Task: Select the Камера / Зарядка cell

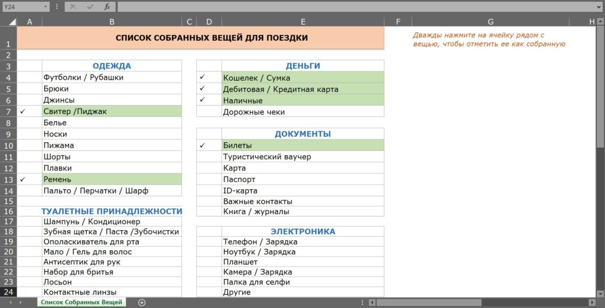Action: 303,272
